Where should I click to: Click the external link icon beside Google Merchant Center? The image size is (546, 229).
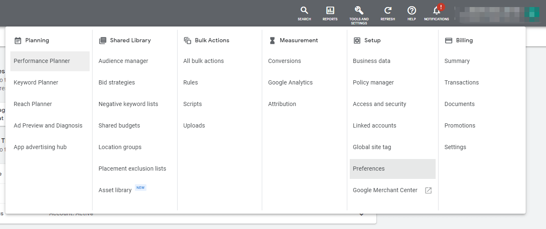coord(428,190)
